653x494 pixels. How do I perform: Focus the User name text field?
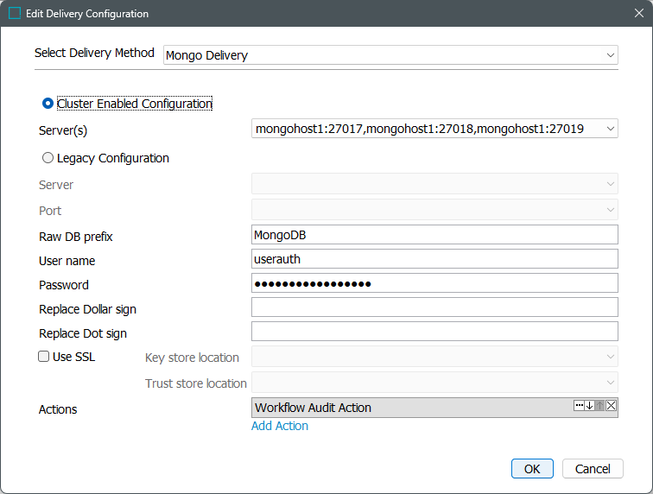click(x=434, y=259)
